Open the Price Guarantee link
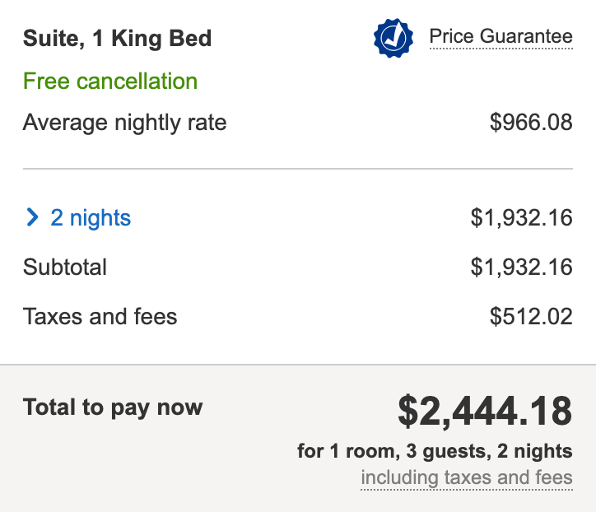The image size is (596, 512). tap(501, 37)
